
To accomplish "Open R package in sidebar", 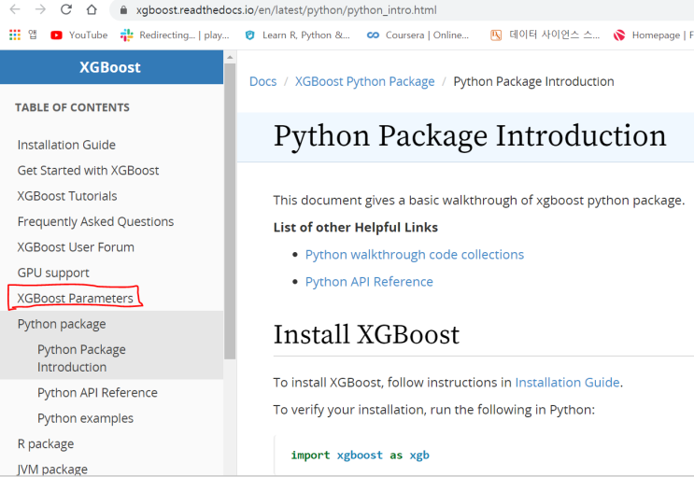I will pyautogui.click(x=46, y=444).
